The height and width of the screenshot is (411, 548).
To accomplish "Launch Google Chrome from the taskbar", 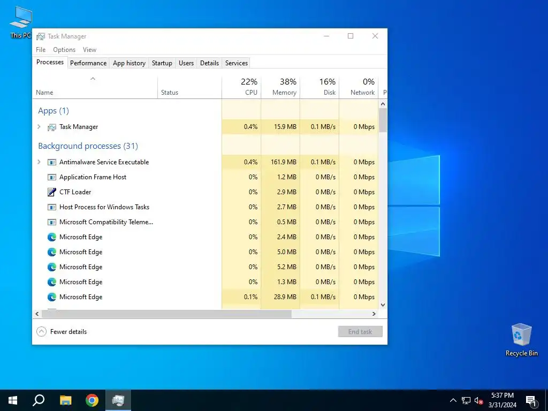I will (92, 400).
